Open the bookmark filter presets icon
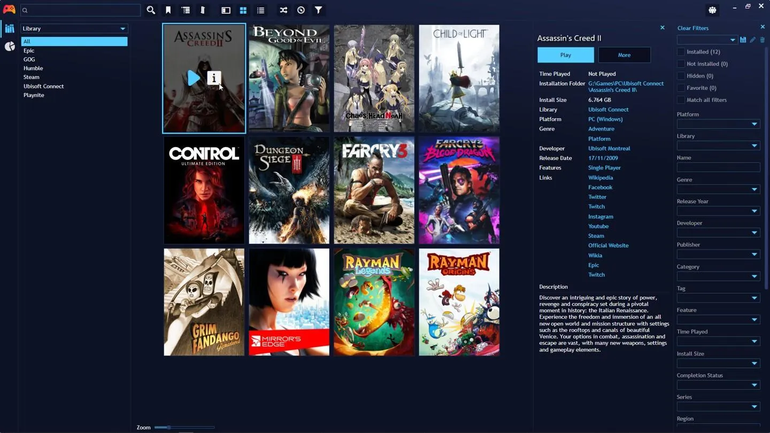The width and height of the screenshot is (770, 433). tap(168, 10)
